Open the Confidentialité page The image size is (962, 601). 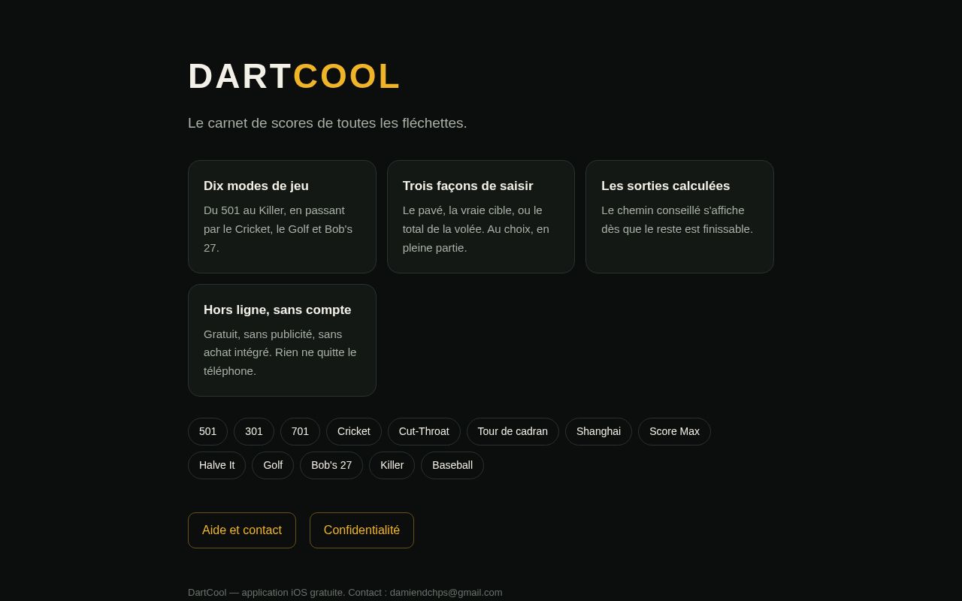point(362,530)
